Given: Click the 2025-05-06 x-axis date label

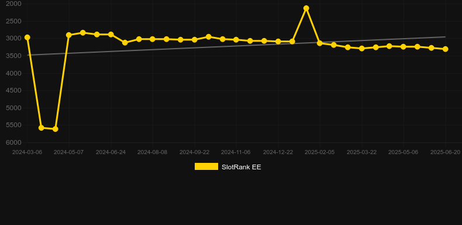Looking at the screenshot, I should (x=404, y=152).
